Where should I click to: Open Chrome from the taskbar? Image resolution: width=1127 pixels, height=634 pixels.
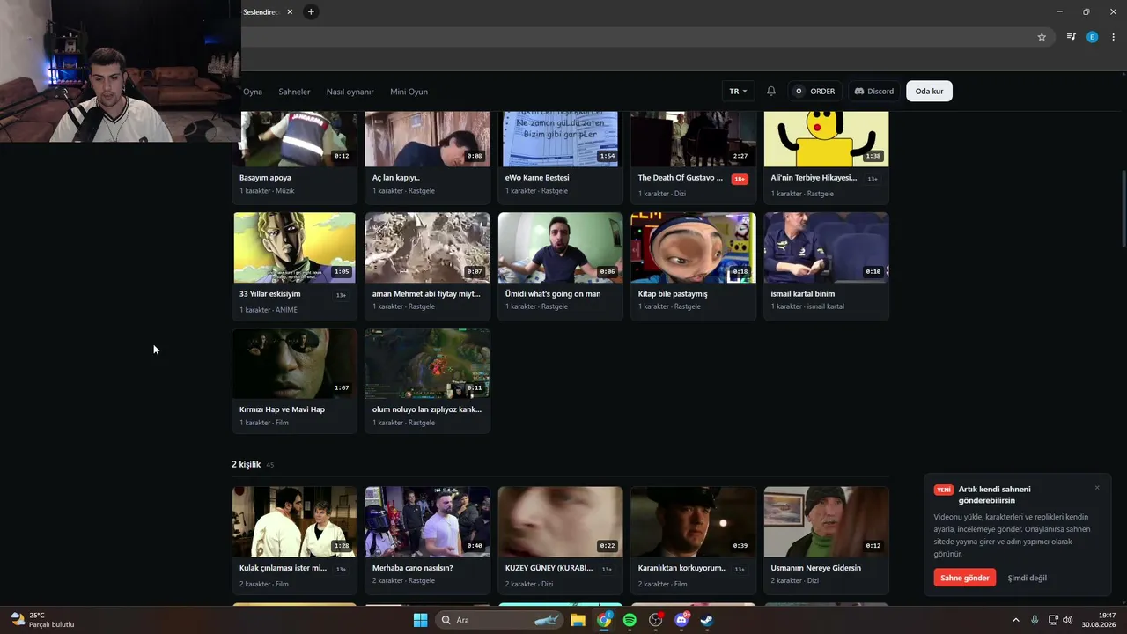point(604,620)
